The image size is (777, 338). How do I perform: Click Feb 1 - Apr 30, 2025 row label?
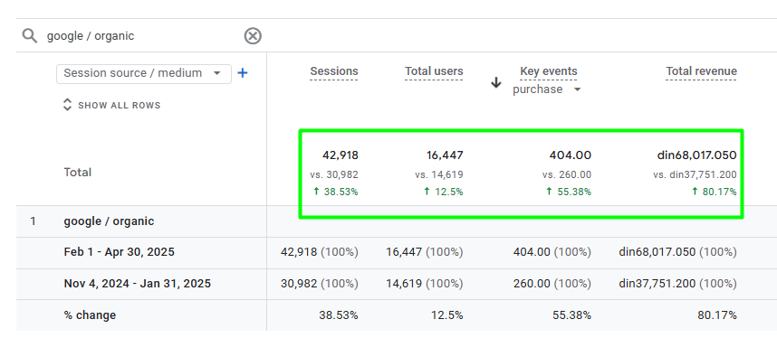coord(119,252)
